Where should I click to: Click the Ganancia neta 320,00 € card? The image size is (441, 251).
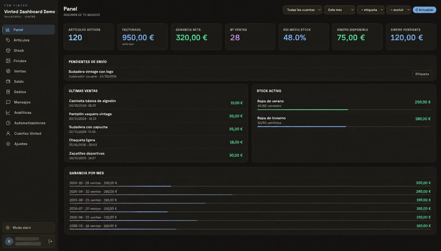coord(196,37)
